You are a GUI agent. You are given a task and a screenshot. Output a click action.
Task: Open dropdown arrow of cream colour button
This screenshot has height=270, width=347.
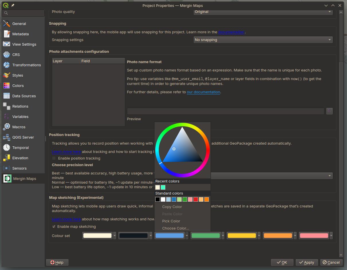pos(115,236)
